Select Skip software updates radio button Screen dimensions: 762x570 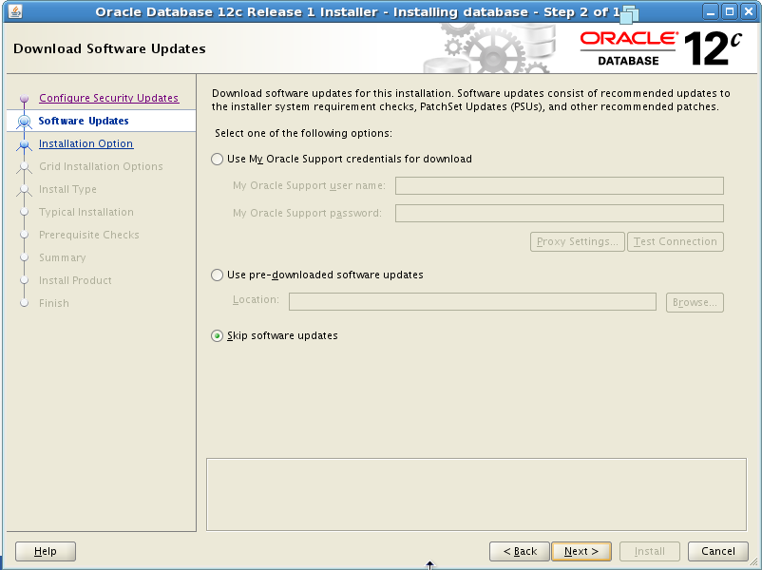(x=218, y=335)
